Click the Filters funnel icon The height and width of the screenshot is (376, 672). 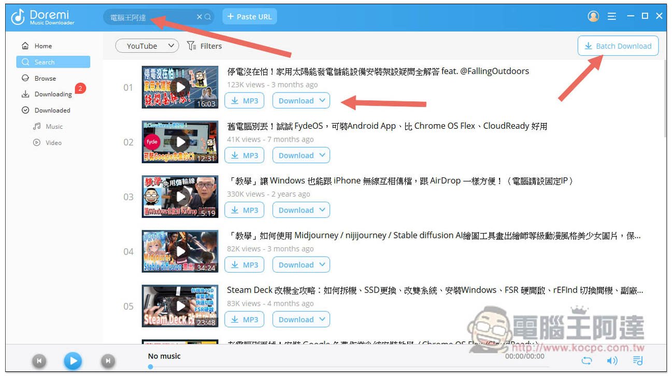[191, 46]
